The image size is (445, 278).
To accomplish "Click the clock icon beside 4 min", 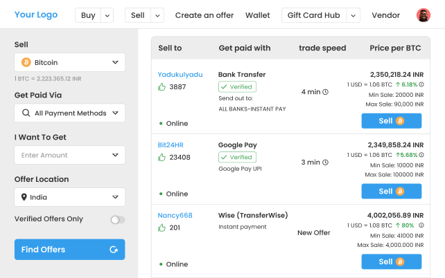I will pos(326,92).
